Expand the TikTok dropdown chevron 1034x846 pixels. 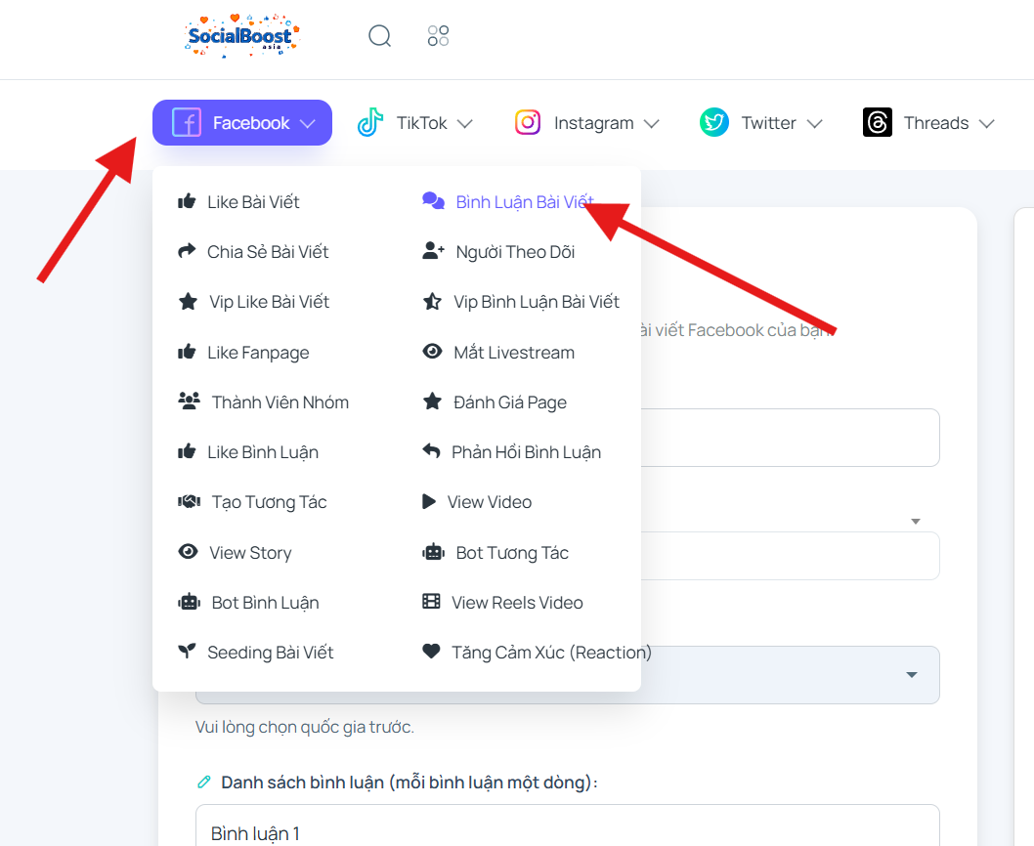[465, 123]
